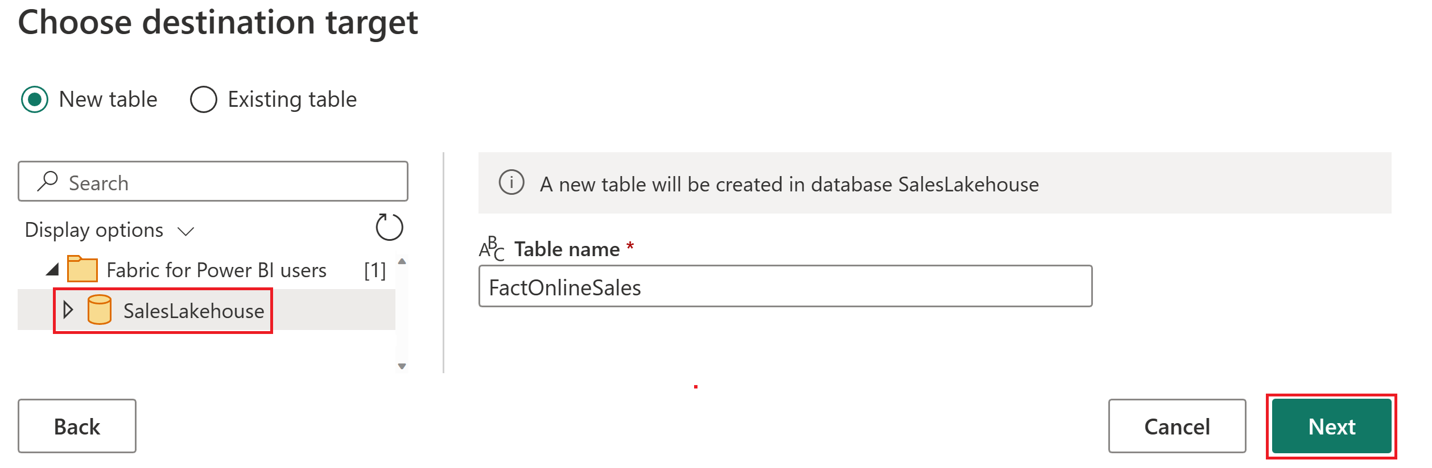1432x468 pixels.
Task: Click the SalesLakehouse database icon
Action: (100, 310)
